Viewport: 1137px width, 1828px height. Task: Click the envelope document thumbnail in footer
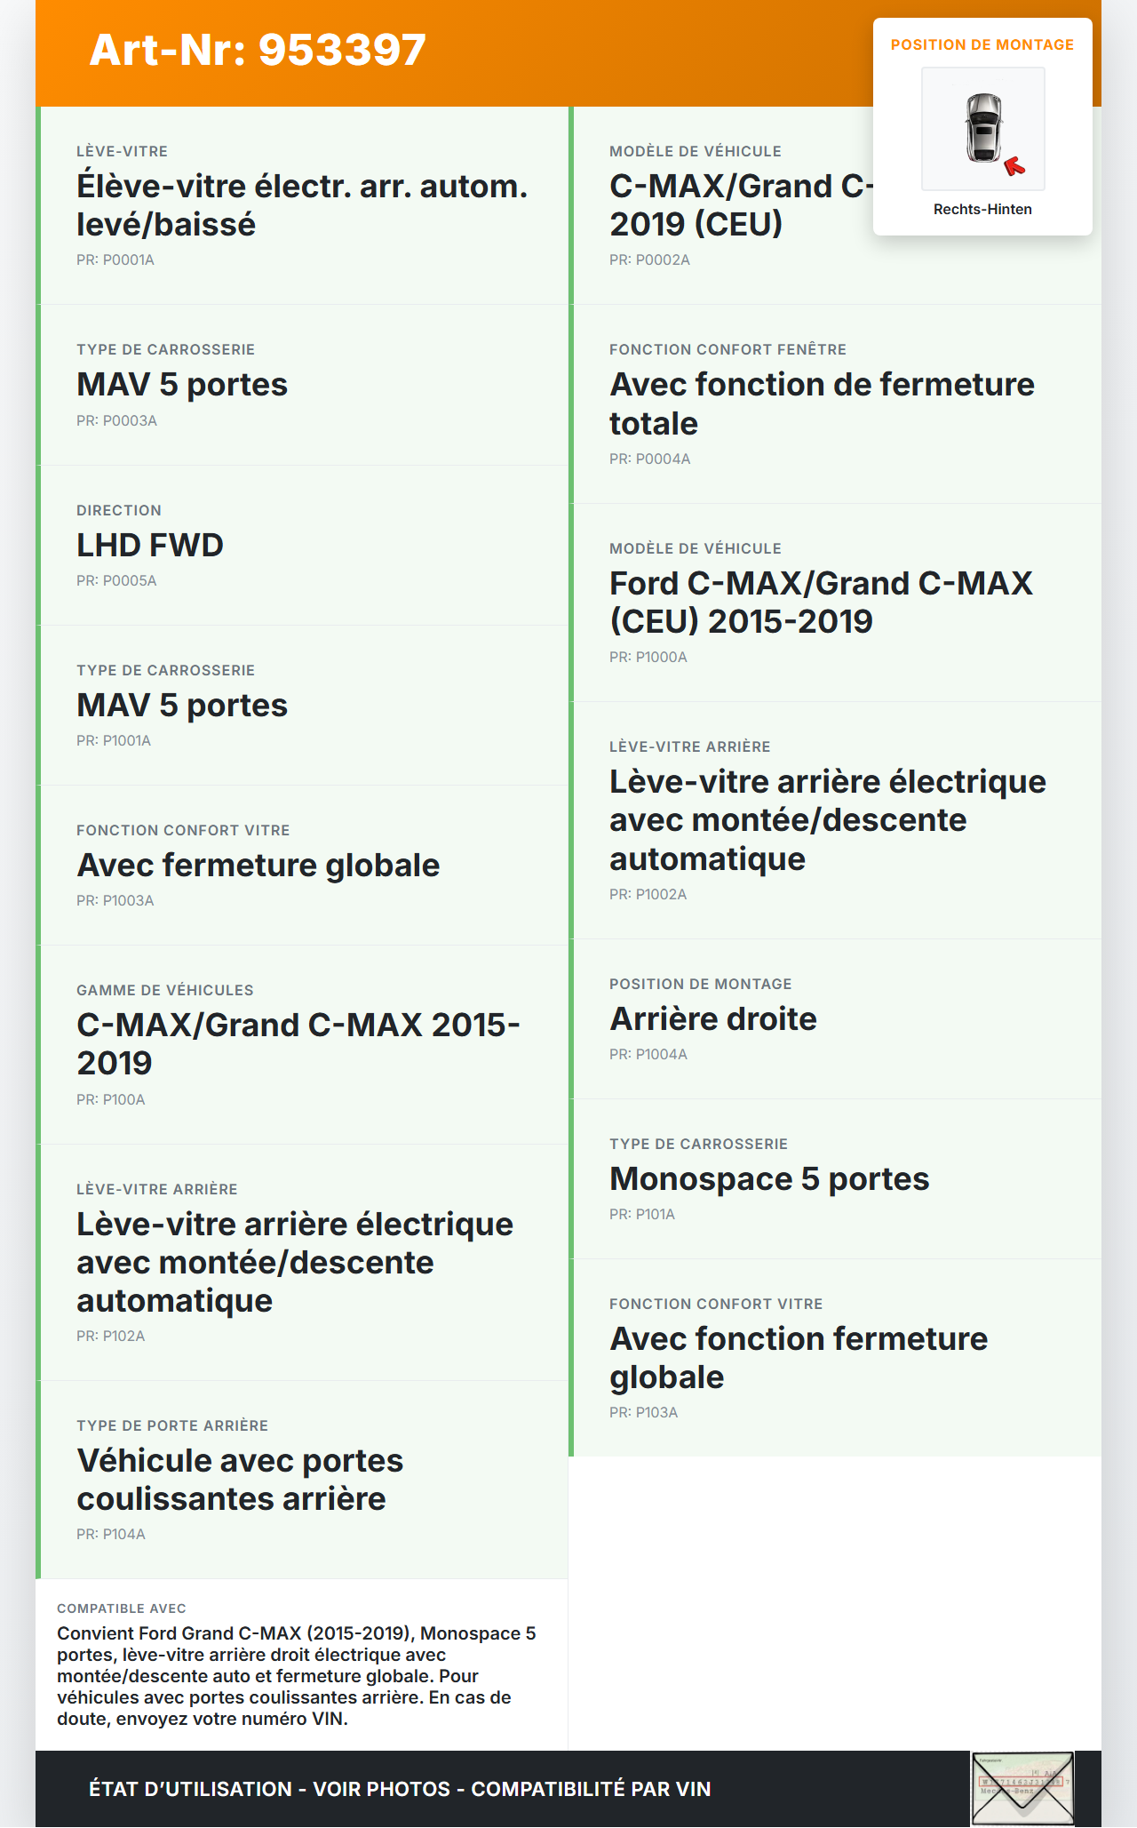coord(1022,1788)
